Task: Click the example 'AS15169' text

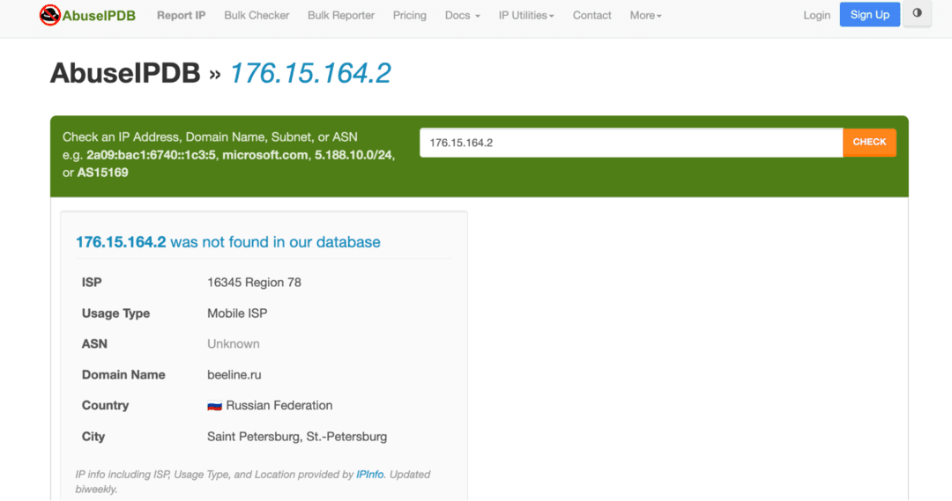Action: (x=102, y=173)
